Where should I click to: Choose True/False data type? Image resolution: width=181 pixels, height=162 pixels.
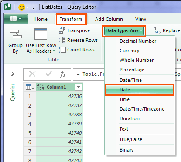[x=131, y=139]
